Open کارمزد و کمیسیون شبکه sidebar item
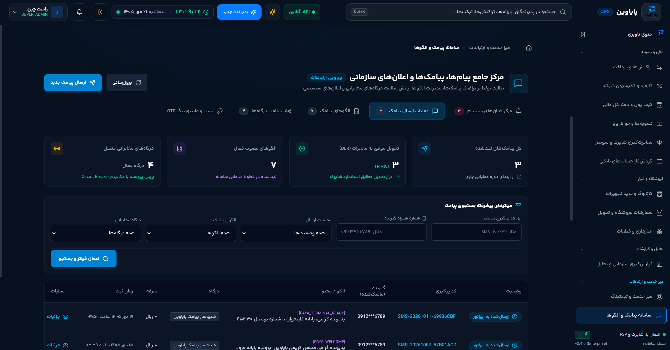 [633, 86]
